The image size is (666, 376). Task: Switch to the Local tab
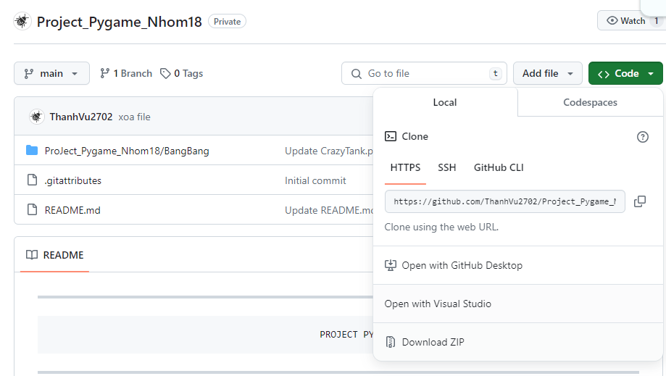(445, 102)
